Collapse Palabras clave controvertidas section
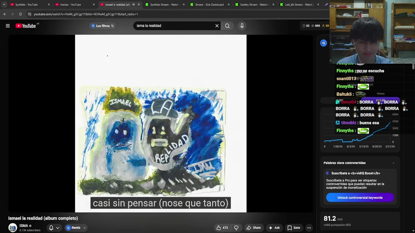Image resolution: width=415 pixels, height=233 pixels. (394, 163)
